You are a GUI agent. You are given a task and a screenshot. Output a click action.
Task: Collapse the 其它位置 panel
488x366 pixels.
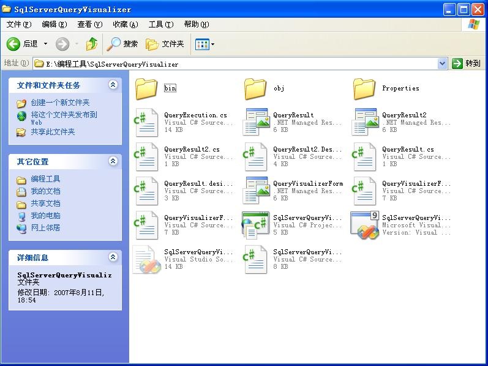coord(113,161)
